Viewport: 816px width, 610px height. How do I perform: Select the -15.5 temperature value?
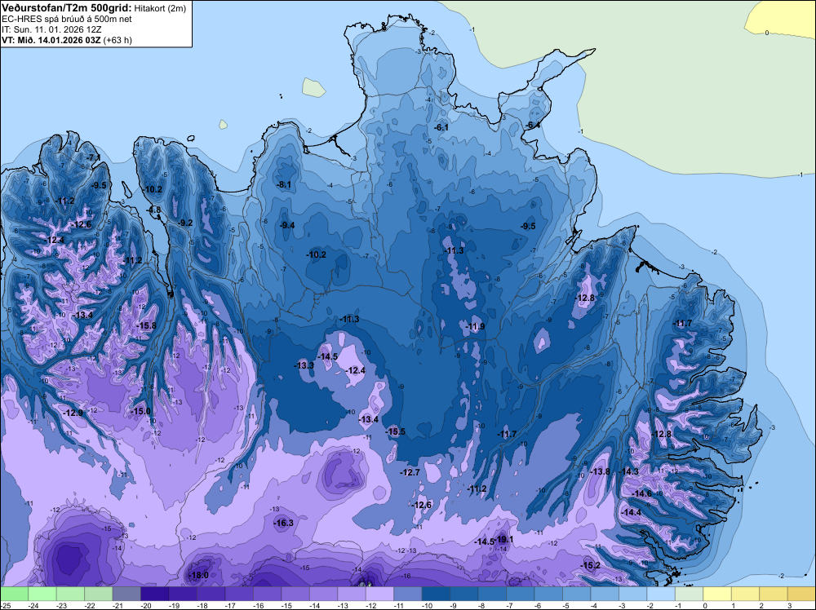395,431
